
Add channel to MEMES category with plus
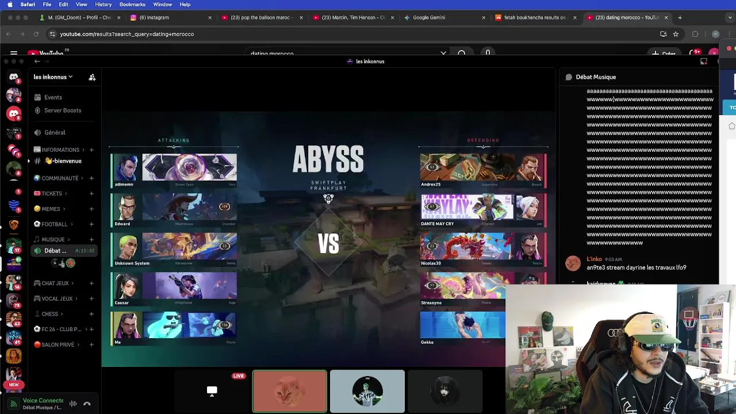91,209
